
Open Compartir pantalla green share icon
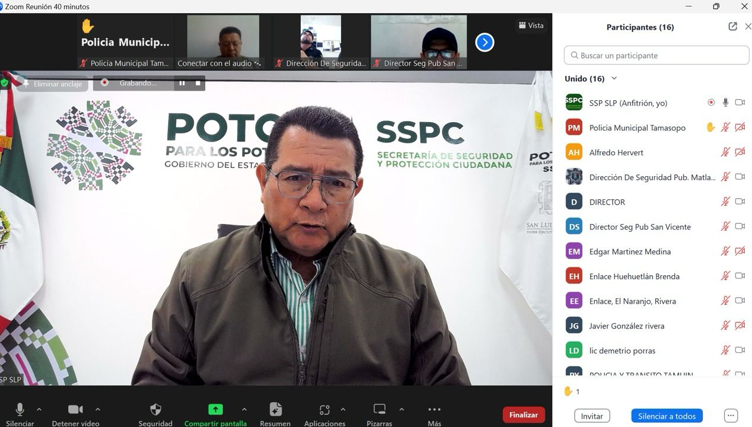click(x=215, y=410)
